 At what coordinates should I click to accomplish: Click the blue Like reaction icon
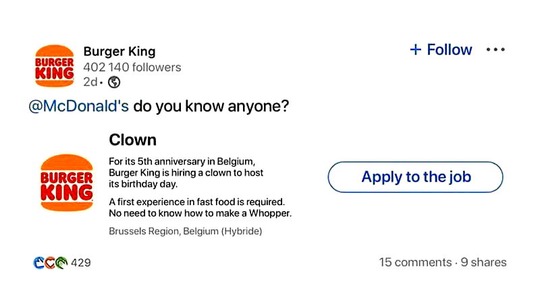(39, 262)
